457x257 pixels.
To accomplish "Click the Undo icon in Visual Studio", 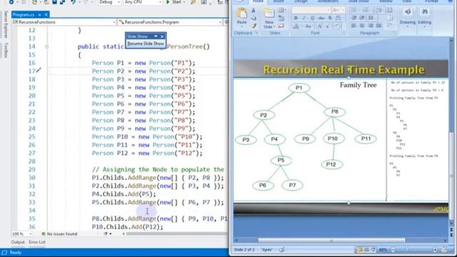I will (x=73, y=2).
